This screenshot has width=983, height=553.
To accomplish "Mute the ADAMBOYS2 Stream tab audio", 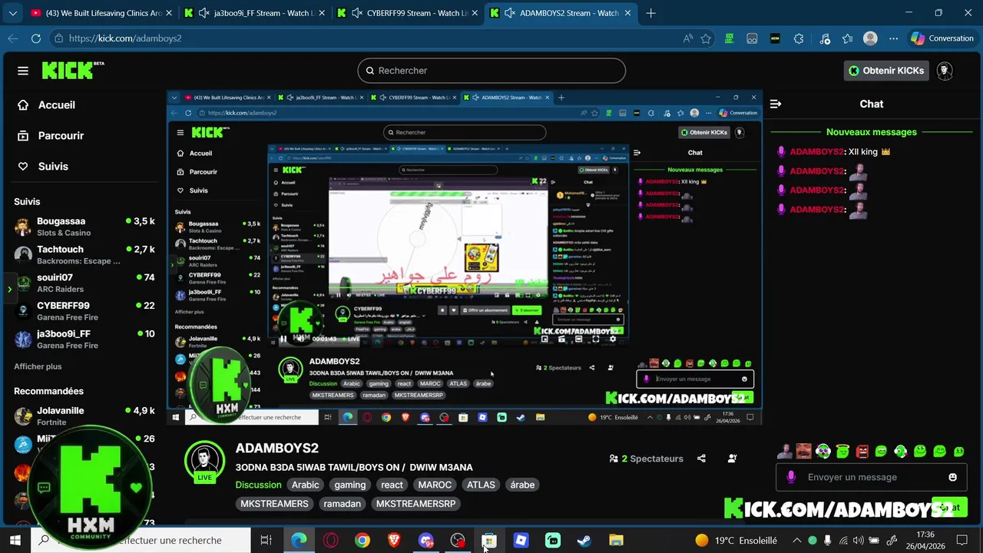I will tap(509, 13).
